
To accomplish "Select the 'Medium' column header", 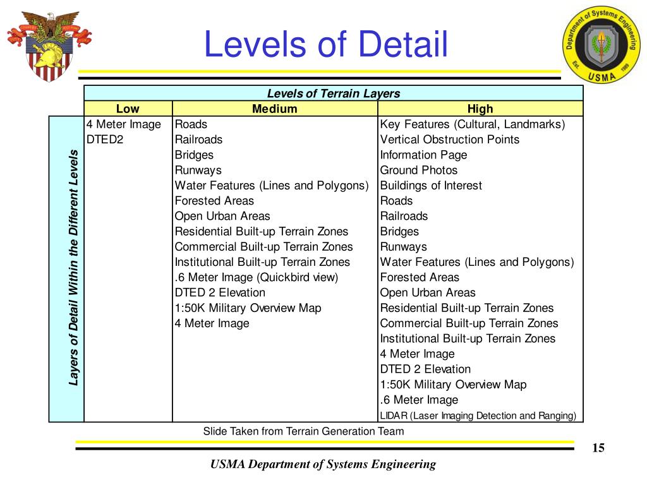I will [275, 109].
